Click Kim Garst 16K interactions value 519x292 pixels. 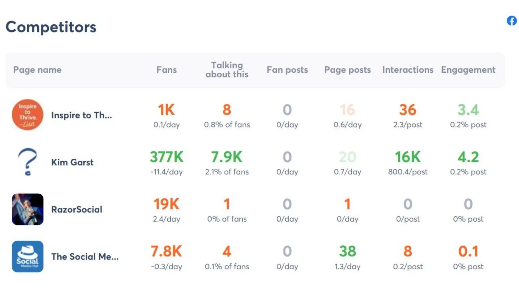[408, 157]
